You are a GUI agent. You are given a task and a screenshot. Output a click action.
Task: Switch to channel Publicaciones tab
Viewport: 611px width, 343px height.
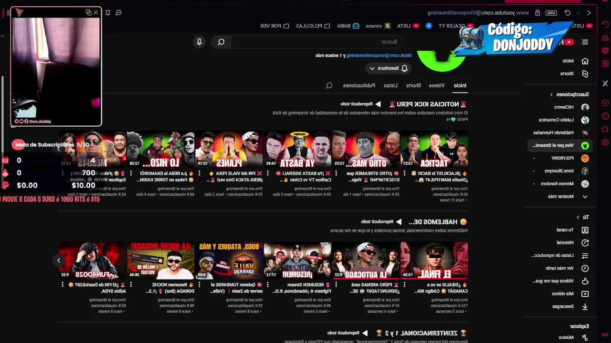pyautogui.click(x=359, y=86)
